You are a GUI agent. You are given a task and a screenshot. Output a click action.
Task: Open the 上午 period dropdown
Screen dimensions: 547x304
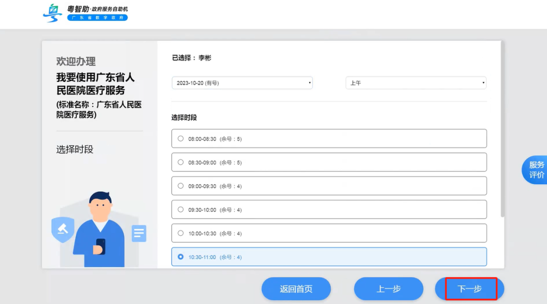point(415,82)
